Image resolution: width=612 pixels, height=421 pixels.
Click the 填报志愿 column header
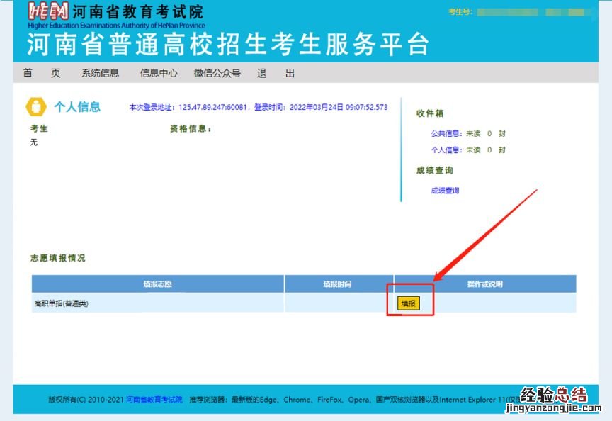157,284
